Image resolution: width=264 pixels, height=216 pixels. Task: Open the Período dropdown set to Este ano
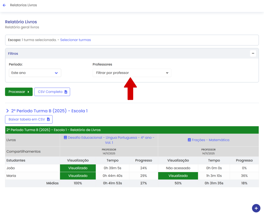35,73
